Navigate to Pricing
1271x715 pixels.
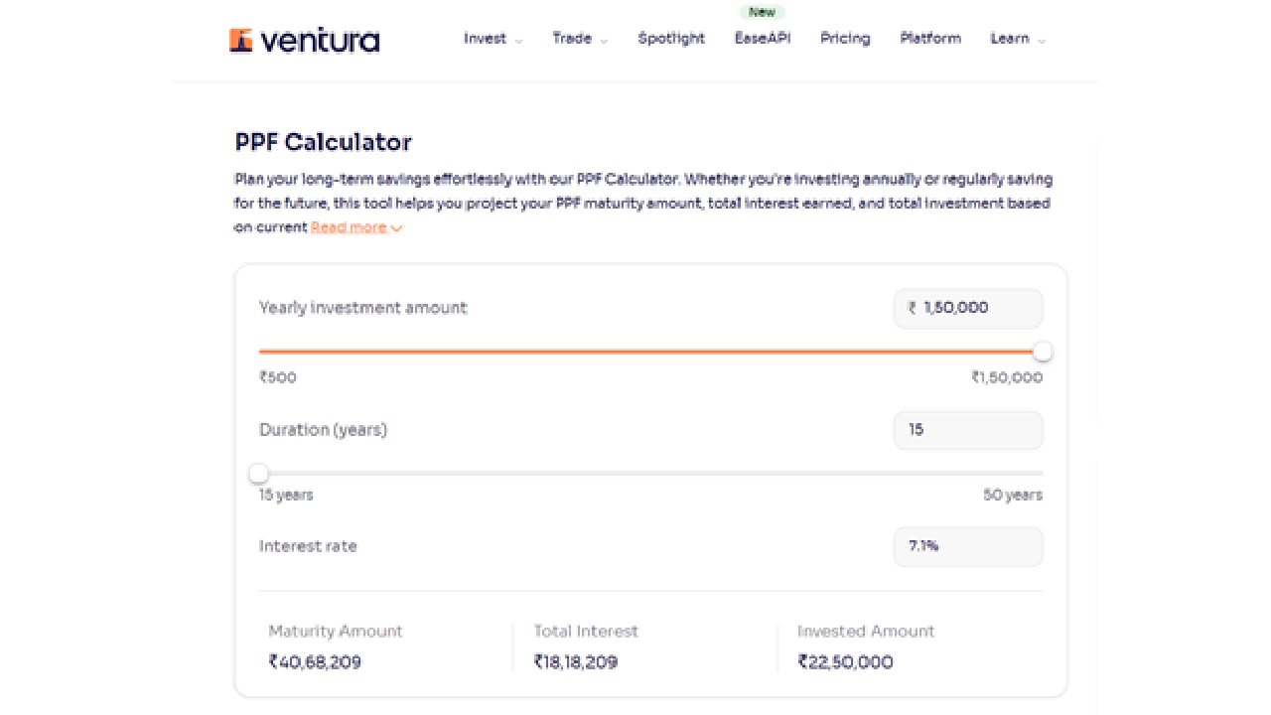(x=845, y=39)
